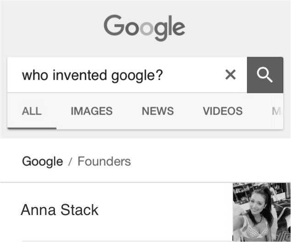Screen dimensions: 291x242
Task: Submit search with the magnifying glass button
Action: 265,75
